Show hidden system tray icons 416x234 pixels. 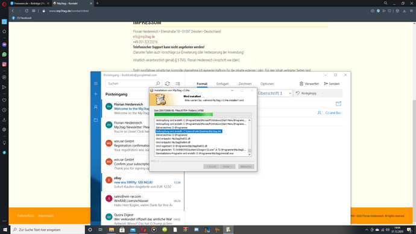click(367, 230)
